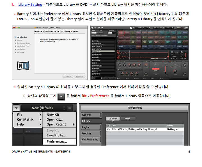Clear the Battery library search with X icon
This screenshot has width=202, height=167.
pos(114,38)
